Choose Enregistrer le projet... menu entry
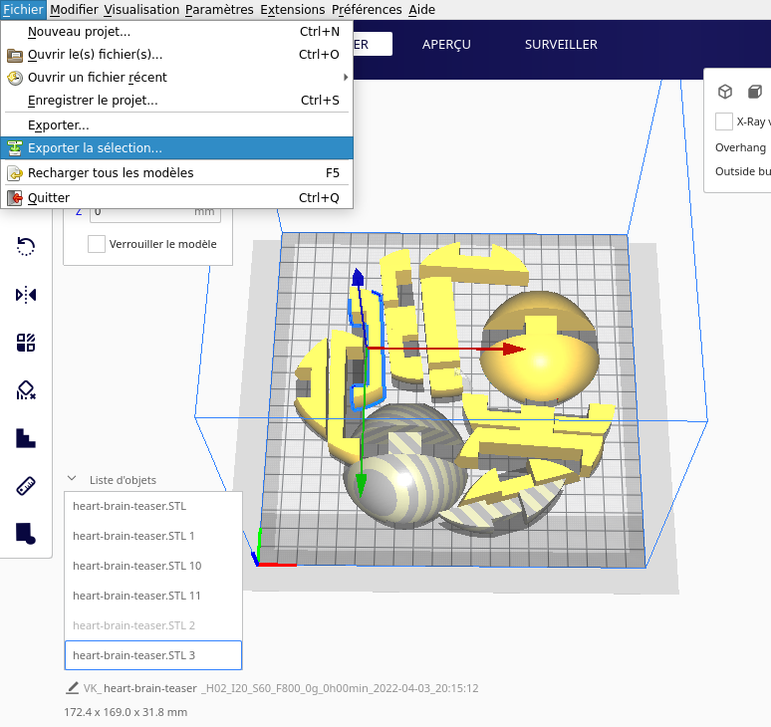Screen dimensions: 771x727 (177, 101)
